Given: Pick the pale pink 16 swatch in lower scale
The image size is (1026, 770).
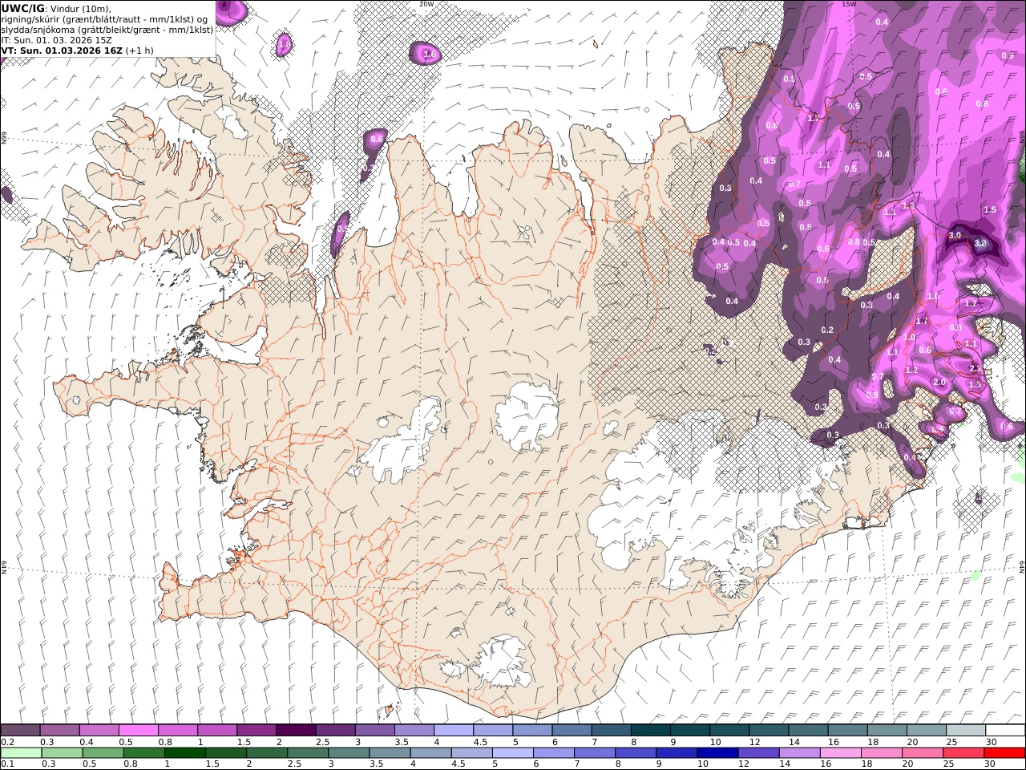Looking at the screenshot, I should point(841,752).
